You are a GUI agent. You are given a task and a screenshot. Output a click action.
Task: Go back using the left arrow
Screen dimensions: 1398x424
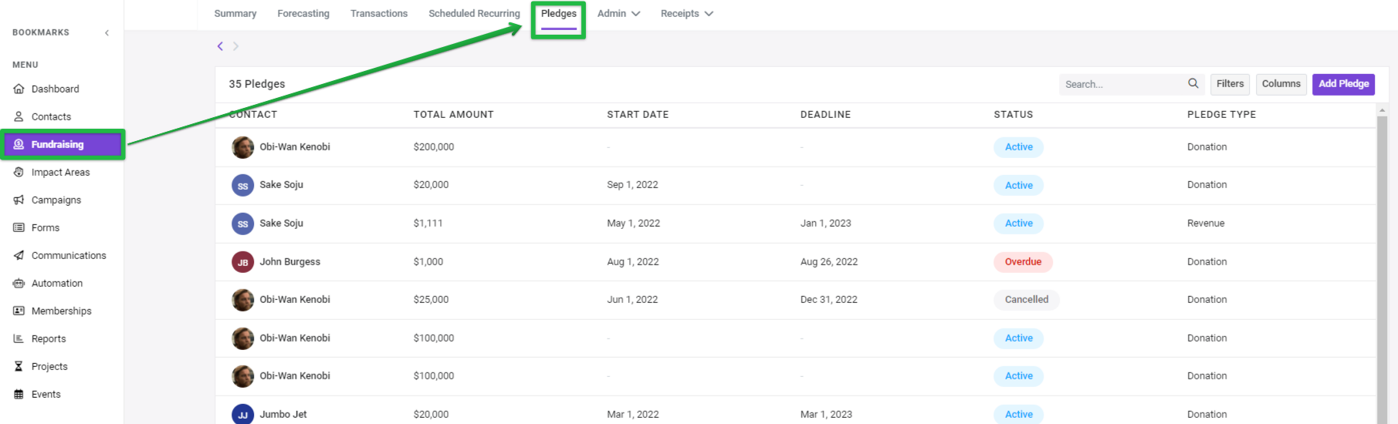point(220,46)
